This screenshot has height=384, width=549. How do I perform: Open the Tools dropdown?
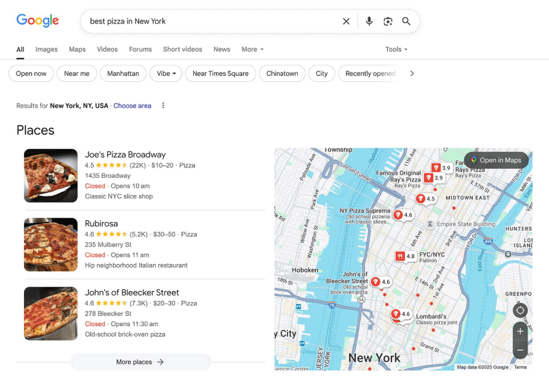click(x=396, y=49)
